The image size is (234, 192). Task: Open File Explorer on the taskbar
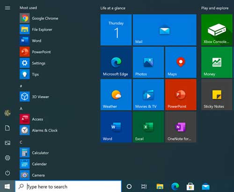point(160,186)
